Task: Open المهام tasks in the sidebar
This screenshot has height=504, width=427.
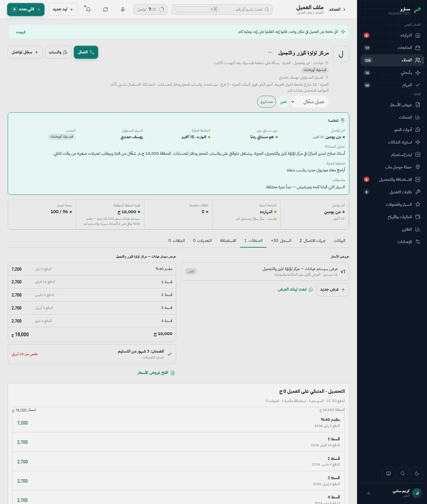Action: (x=392, y=85)
